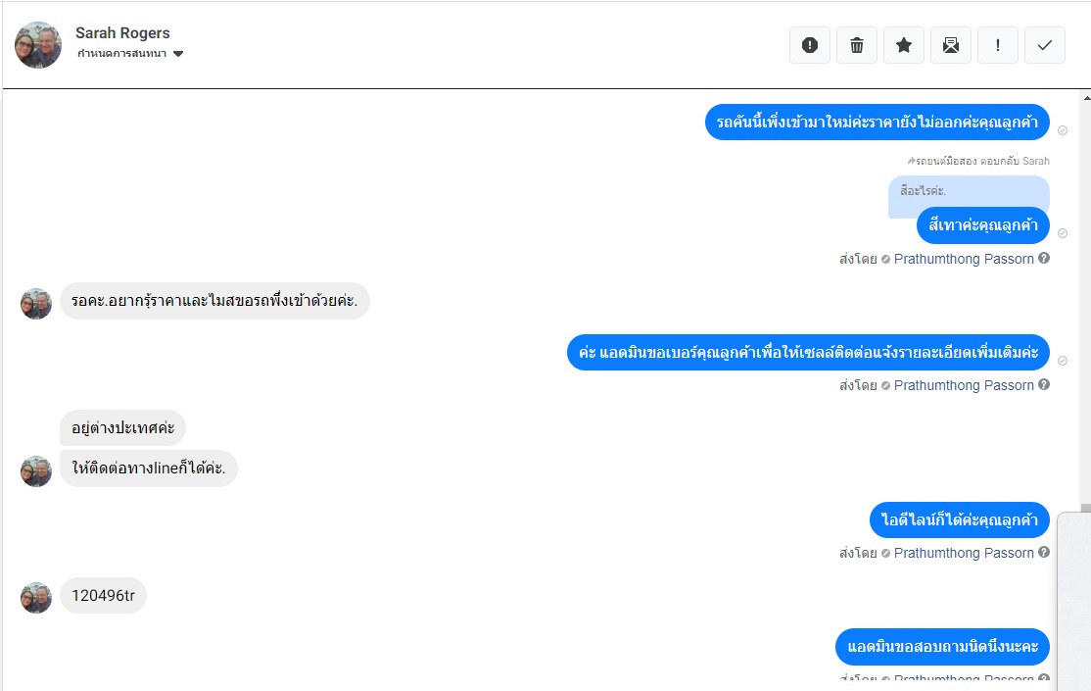Mark conversation done with the checkmark icon
Image resolution: width=1091 pixels, height=691 pixels.
pos(1045,45)
